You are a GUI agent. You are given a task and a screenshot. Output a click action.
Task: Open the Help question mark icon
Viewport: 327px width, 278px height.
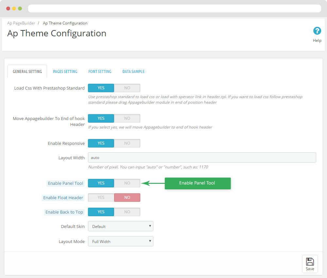point(317,31)
